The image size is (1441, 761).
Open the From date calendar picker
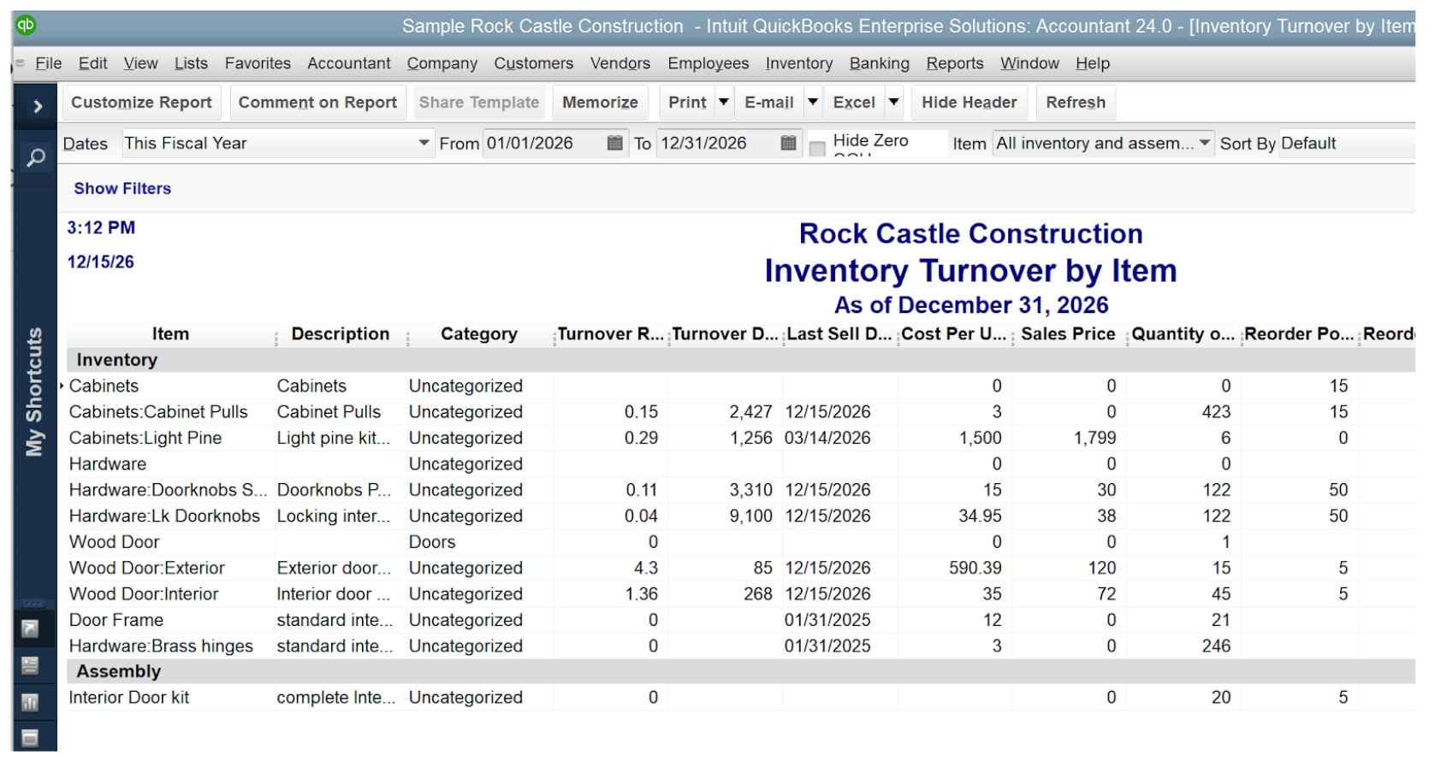(x=614, y=143)
